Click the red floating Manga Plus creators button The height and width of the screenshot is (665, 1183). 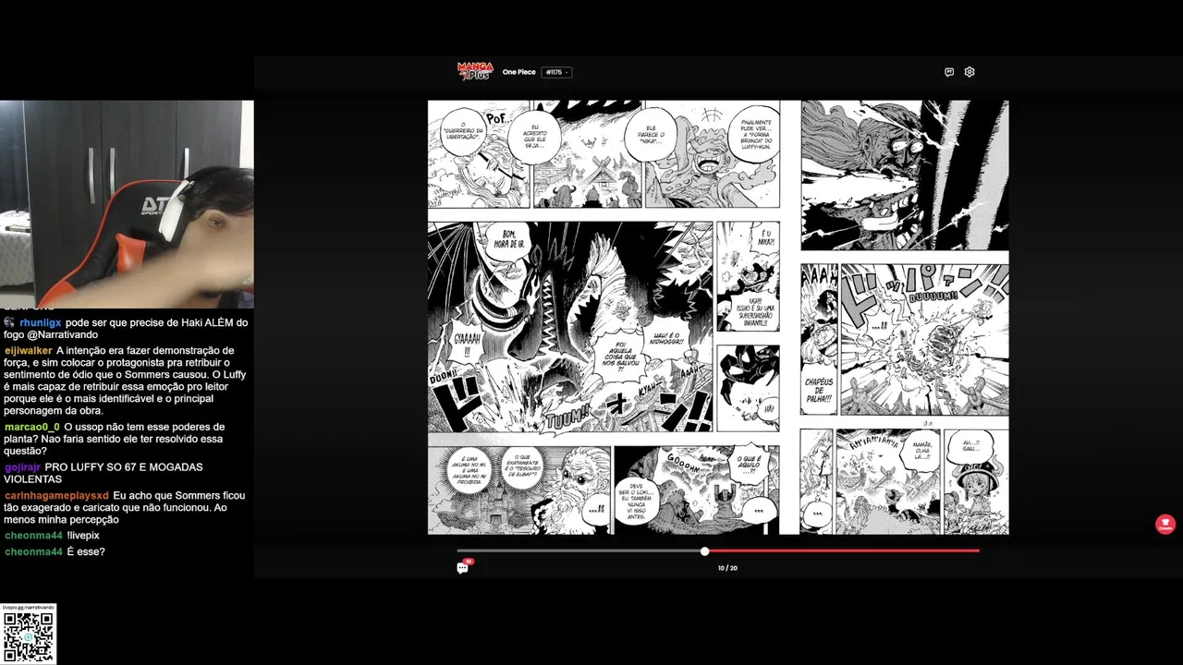[x=1165, y=525]
